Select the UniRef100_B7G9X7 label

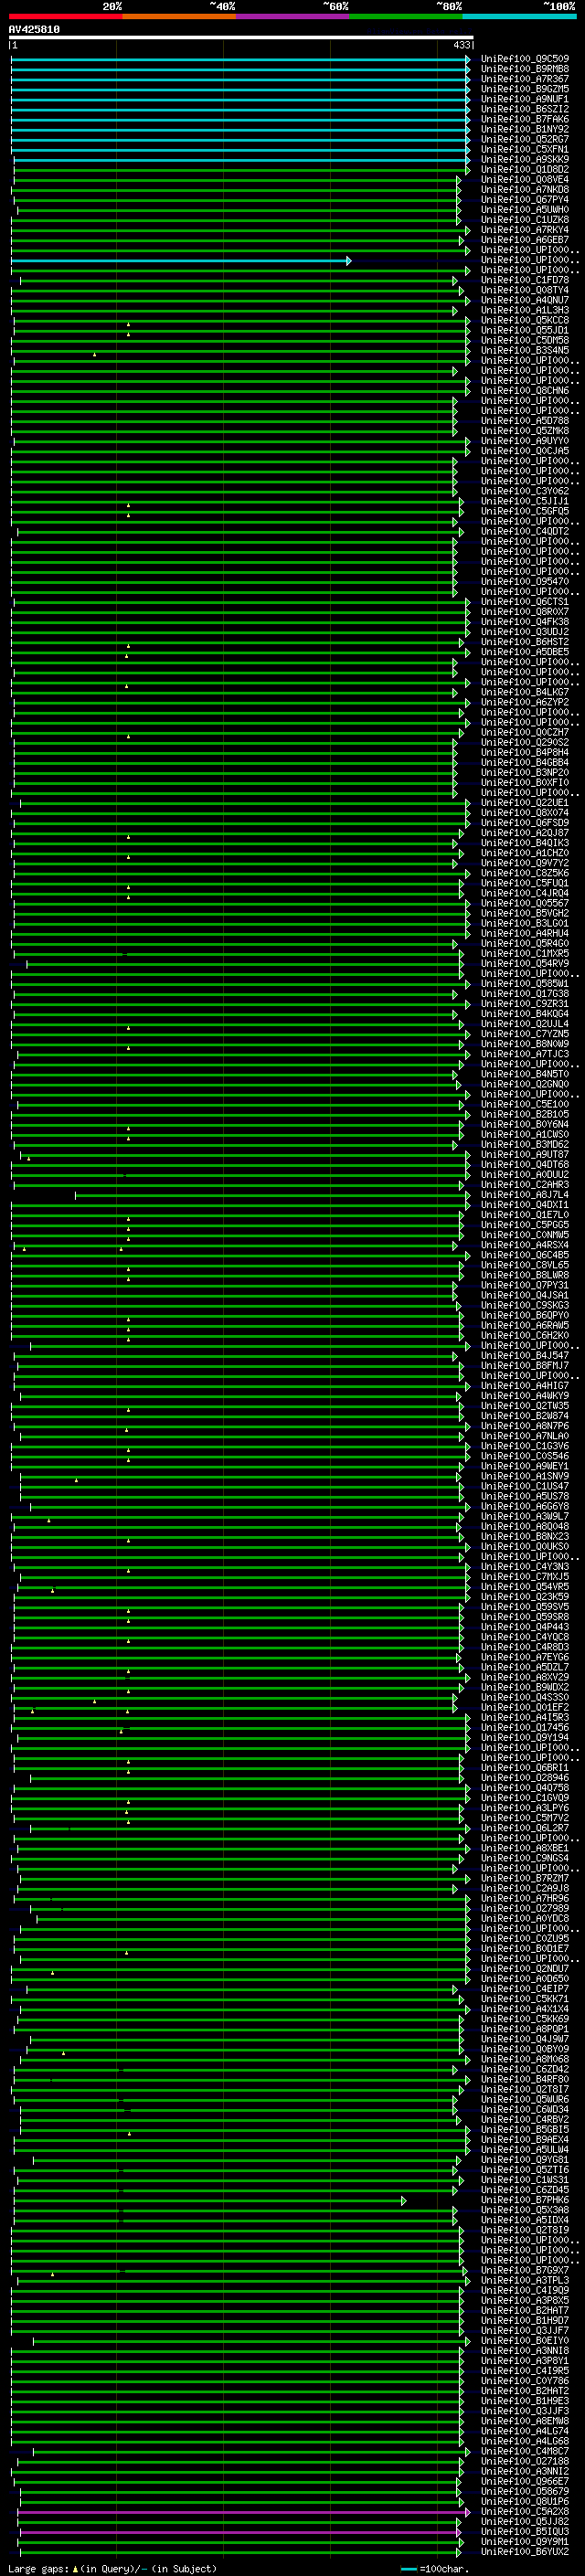524,2270
